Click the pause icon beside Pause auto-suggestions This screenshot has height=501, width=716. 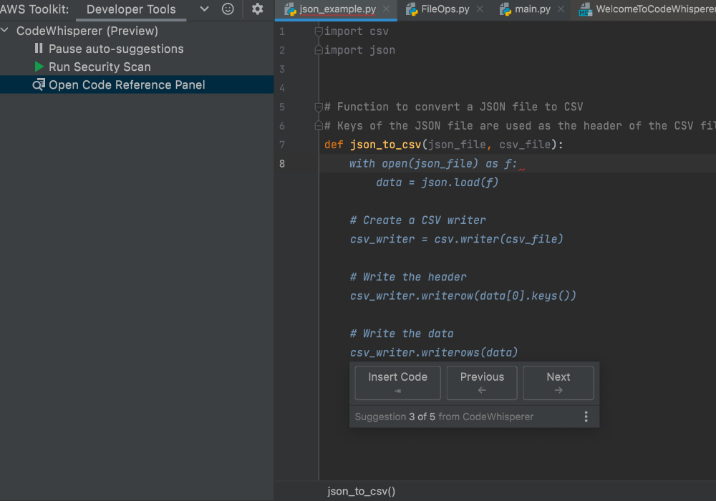tap(39, 49)
